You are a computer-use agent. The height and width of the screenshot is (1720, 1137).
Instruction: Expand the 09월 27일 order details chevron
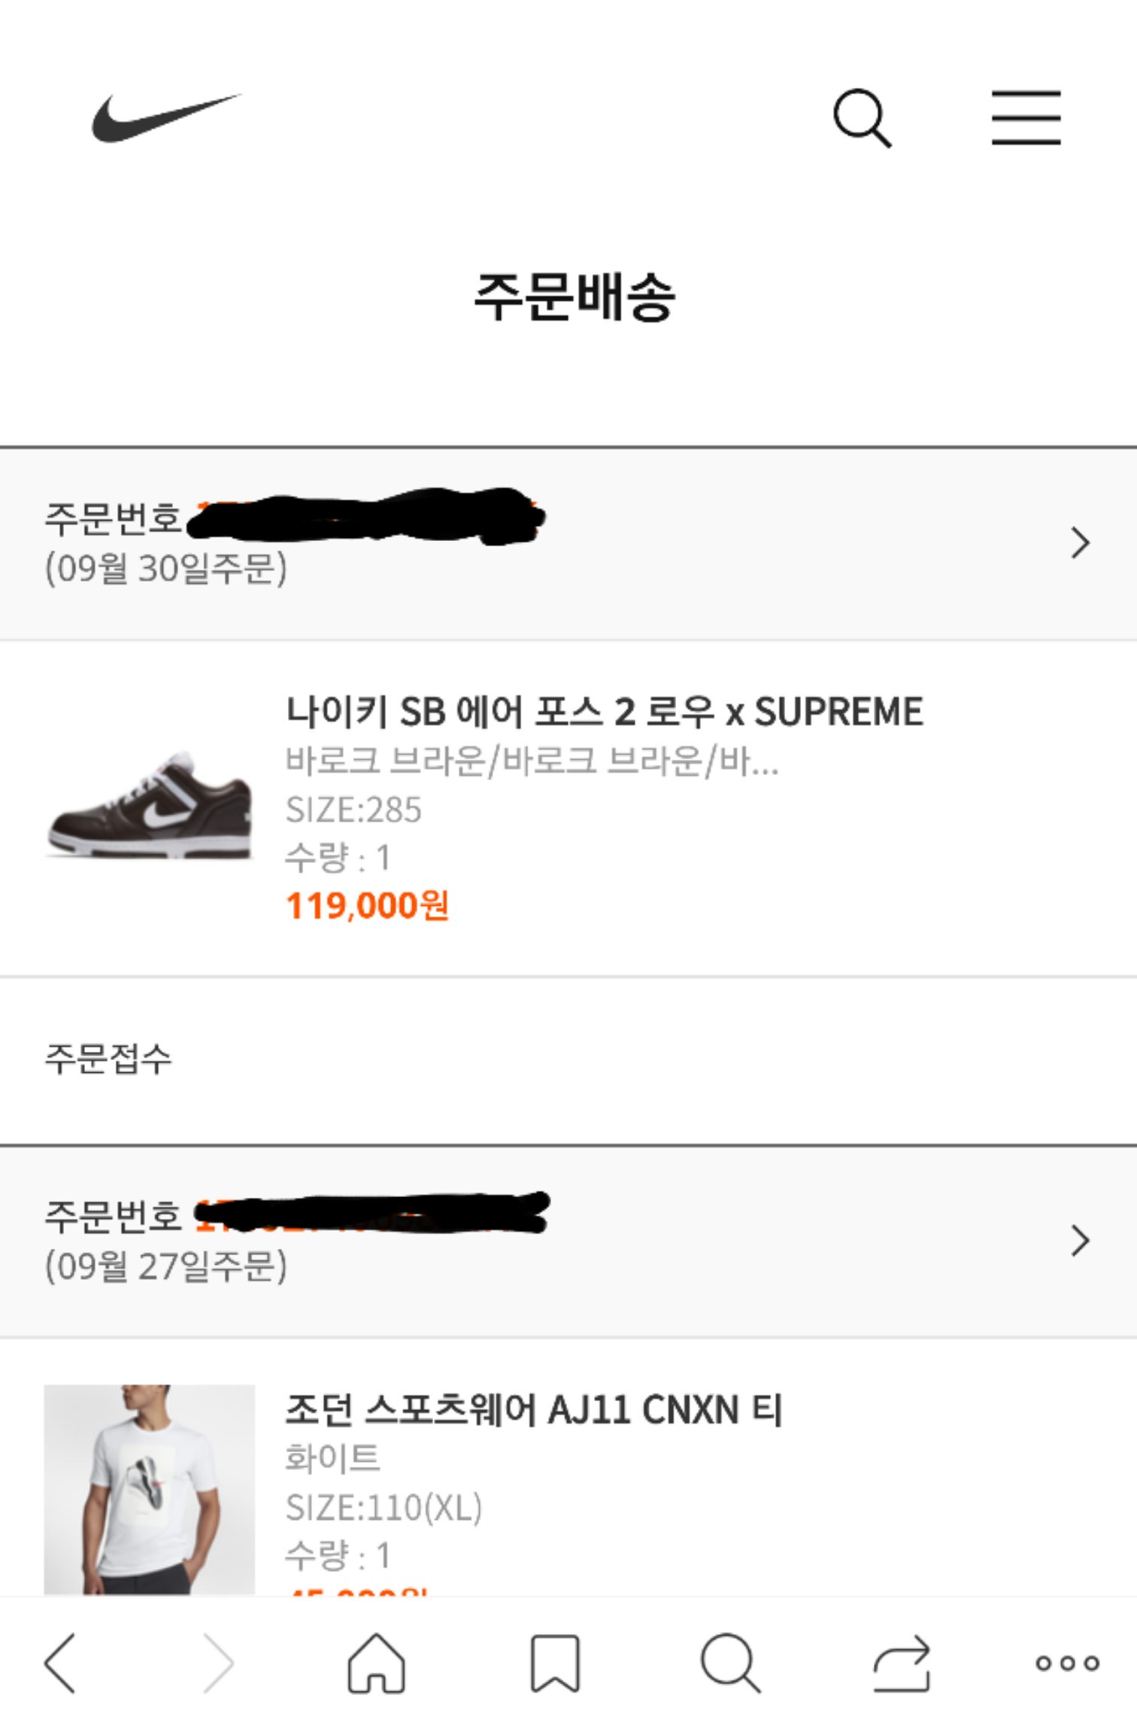point(1080,1241)
